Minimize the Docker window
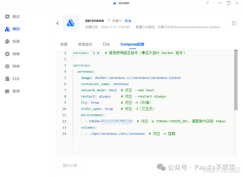243x177 pixels. 220,3
